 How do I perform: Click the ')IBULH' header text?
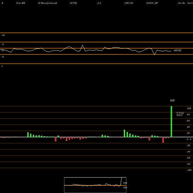(129, 3)
